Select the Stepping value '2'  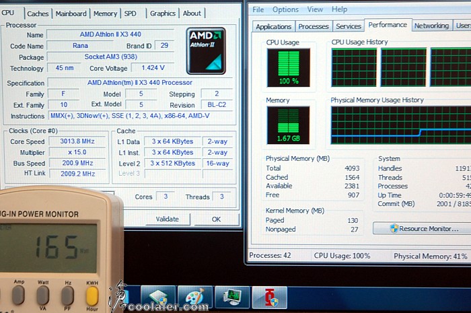click(217, 94)
